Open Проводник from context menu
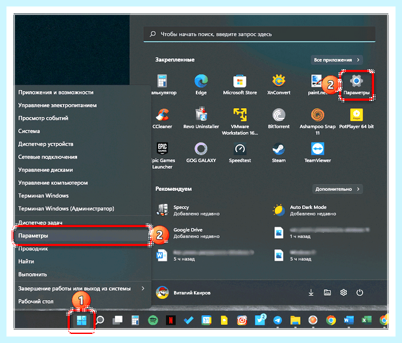The height and width of the screenshot is (343, 402). (x=82, y=249)
